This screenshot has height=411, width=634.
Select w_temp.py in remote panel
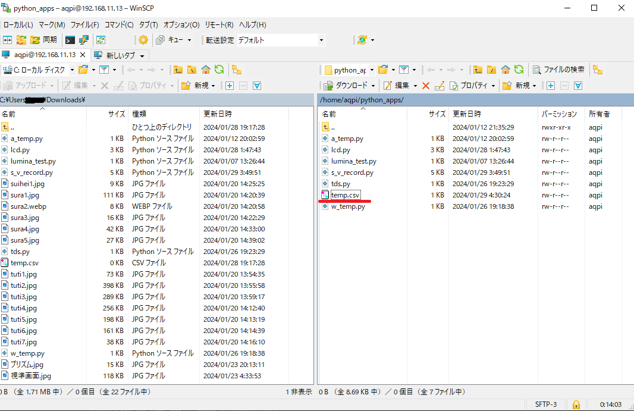[348, 206]
